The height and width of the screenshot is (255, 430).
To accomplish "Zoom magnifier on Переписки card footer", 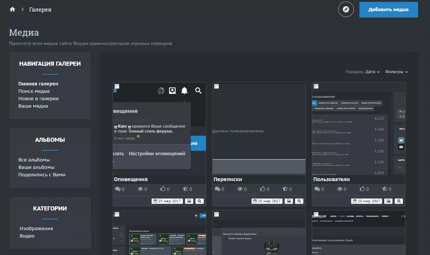I will [299, 201].
